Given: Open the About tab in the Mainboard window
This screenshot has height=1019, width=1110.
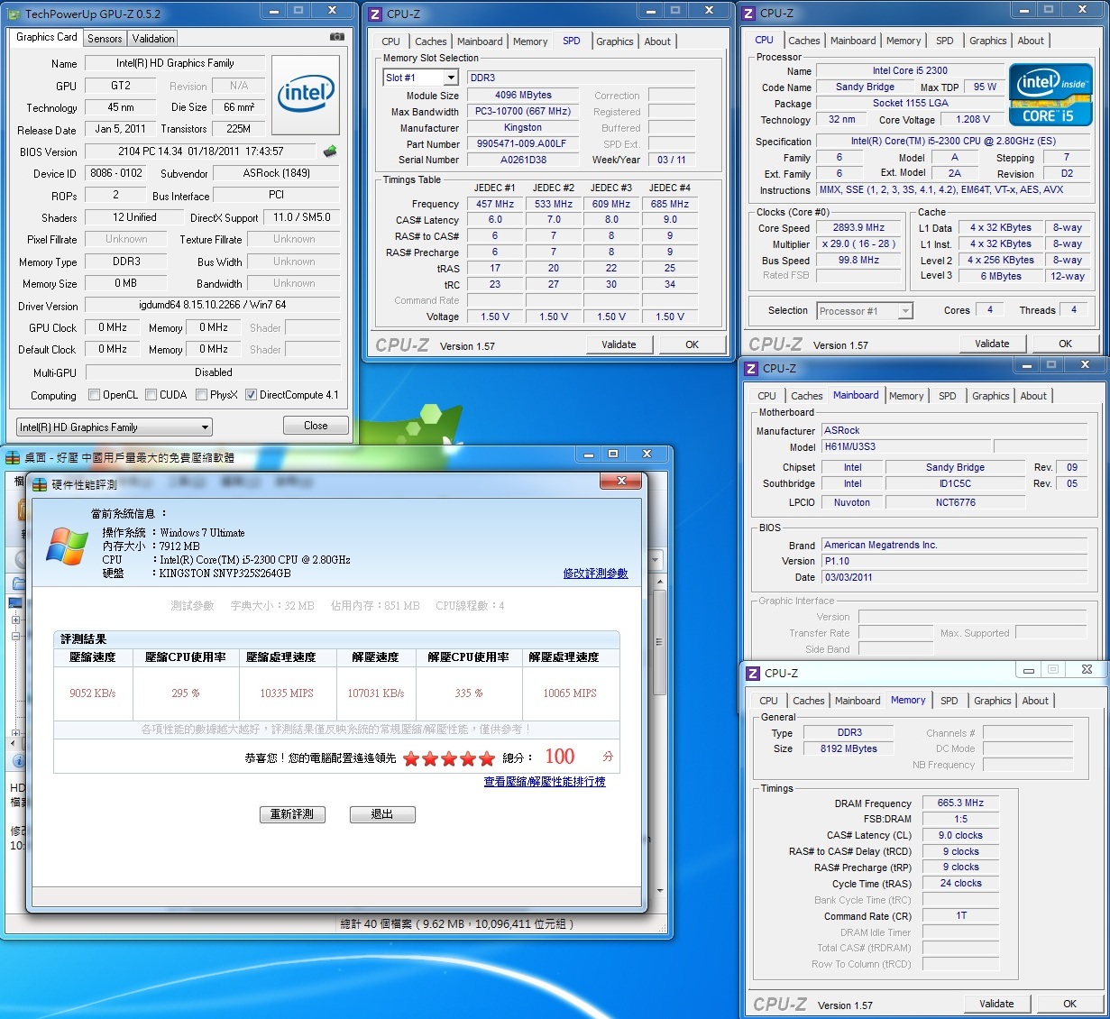Looking at the screenshot, I should 1033,396.
